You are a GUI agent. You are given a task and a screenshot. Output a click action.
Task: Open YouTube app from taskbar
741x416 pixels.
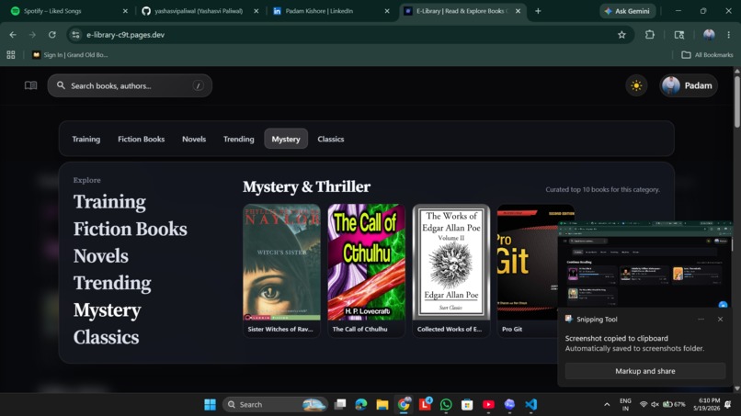tap(488, 405)
